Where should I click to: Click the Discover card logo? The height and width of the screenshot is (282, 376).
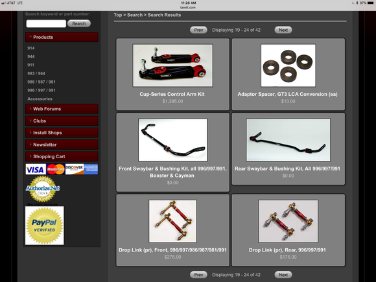[75, 169]
